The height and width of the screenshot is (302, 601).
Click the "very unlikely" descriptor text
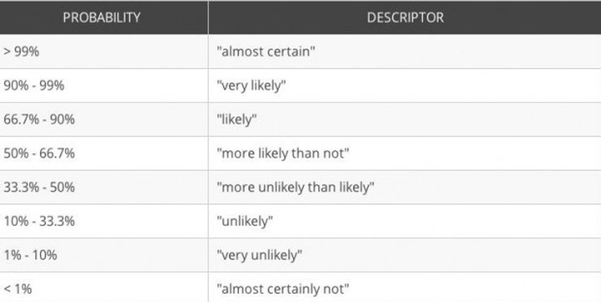[x=259, y=255]
